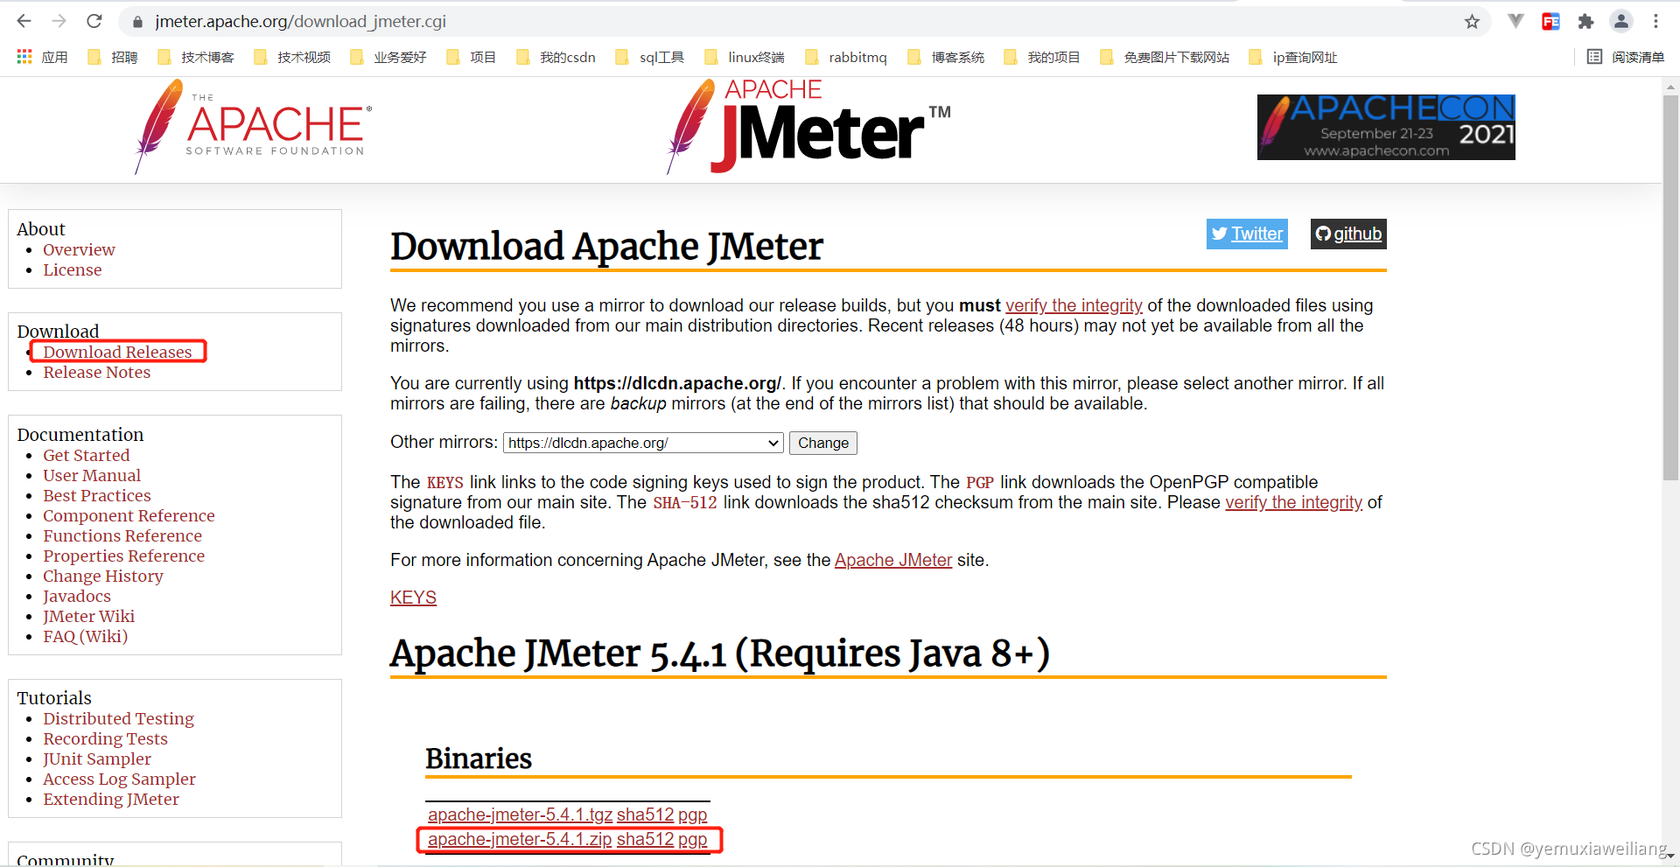Open the Javadocs link
1680x867 pixels.
pos(77,596)
